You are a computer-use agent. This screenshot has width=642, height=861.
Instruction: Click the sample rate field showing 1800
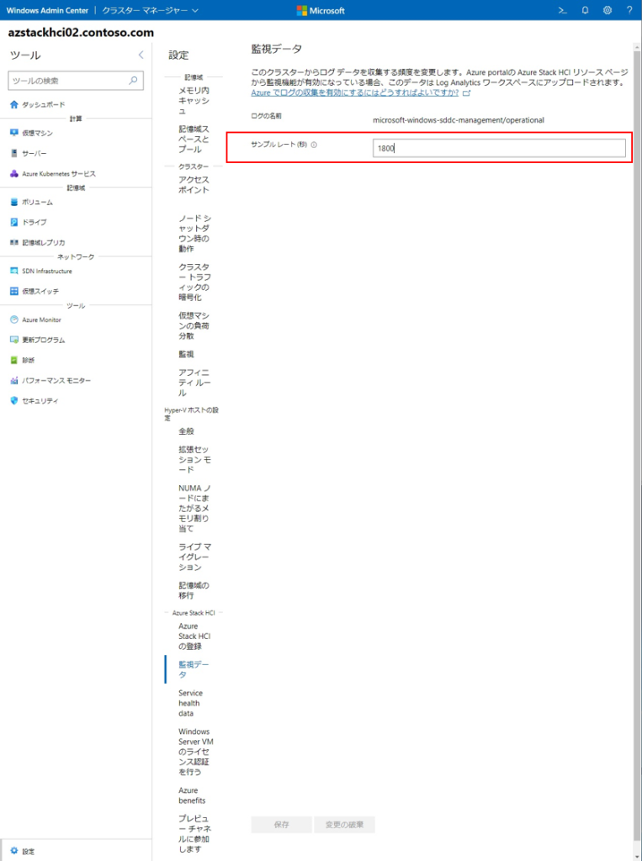499,148
